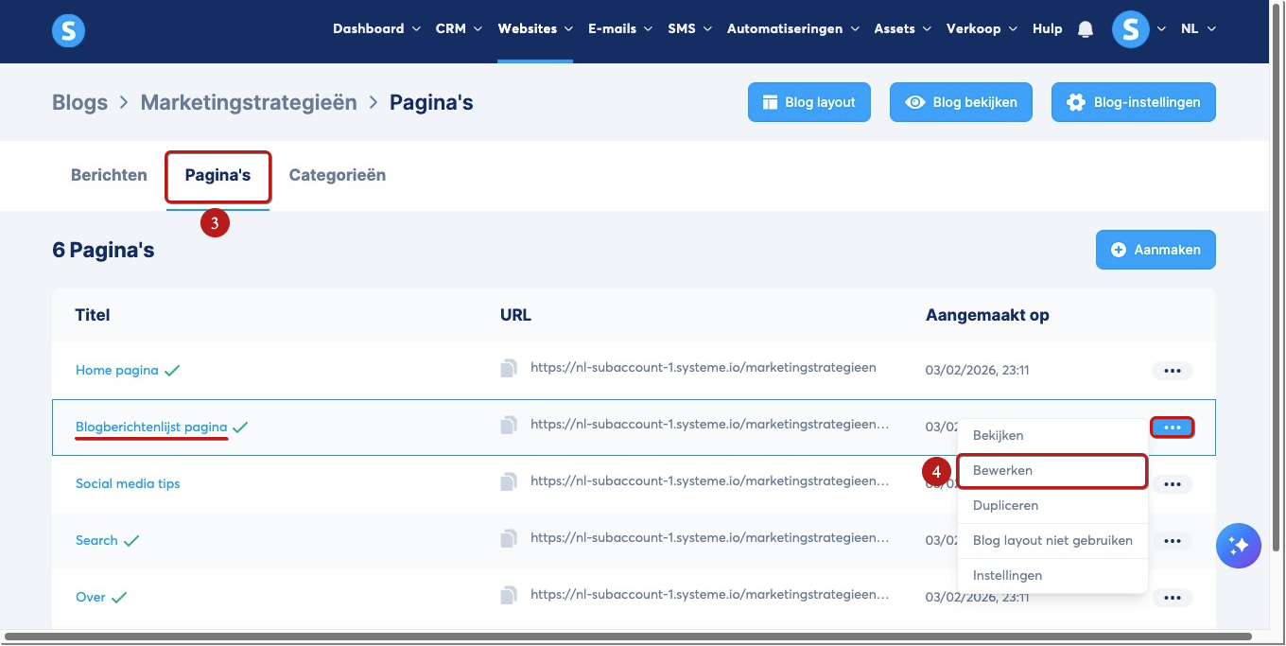Copy URL icon for Home pagina

509,369
